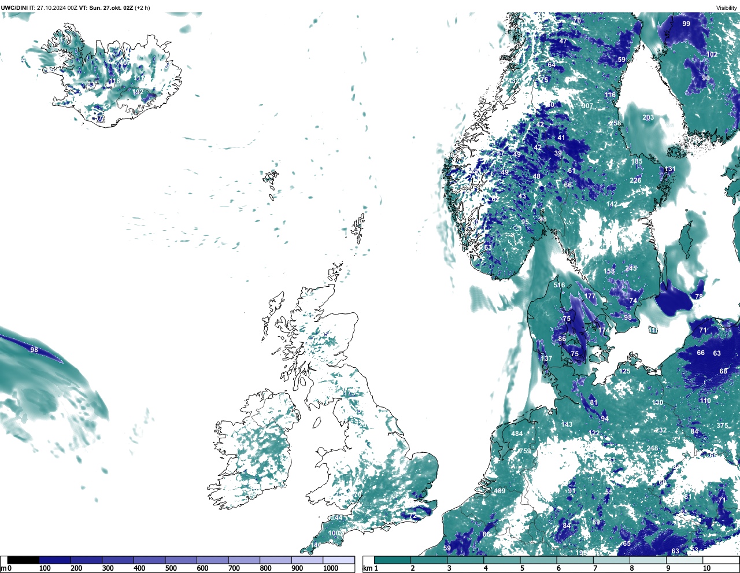
Task: Click the '700' tick label on metre scale
Action: pos(234,568)
